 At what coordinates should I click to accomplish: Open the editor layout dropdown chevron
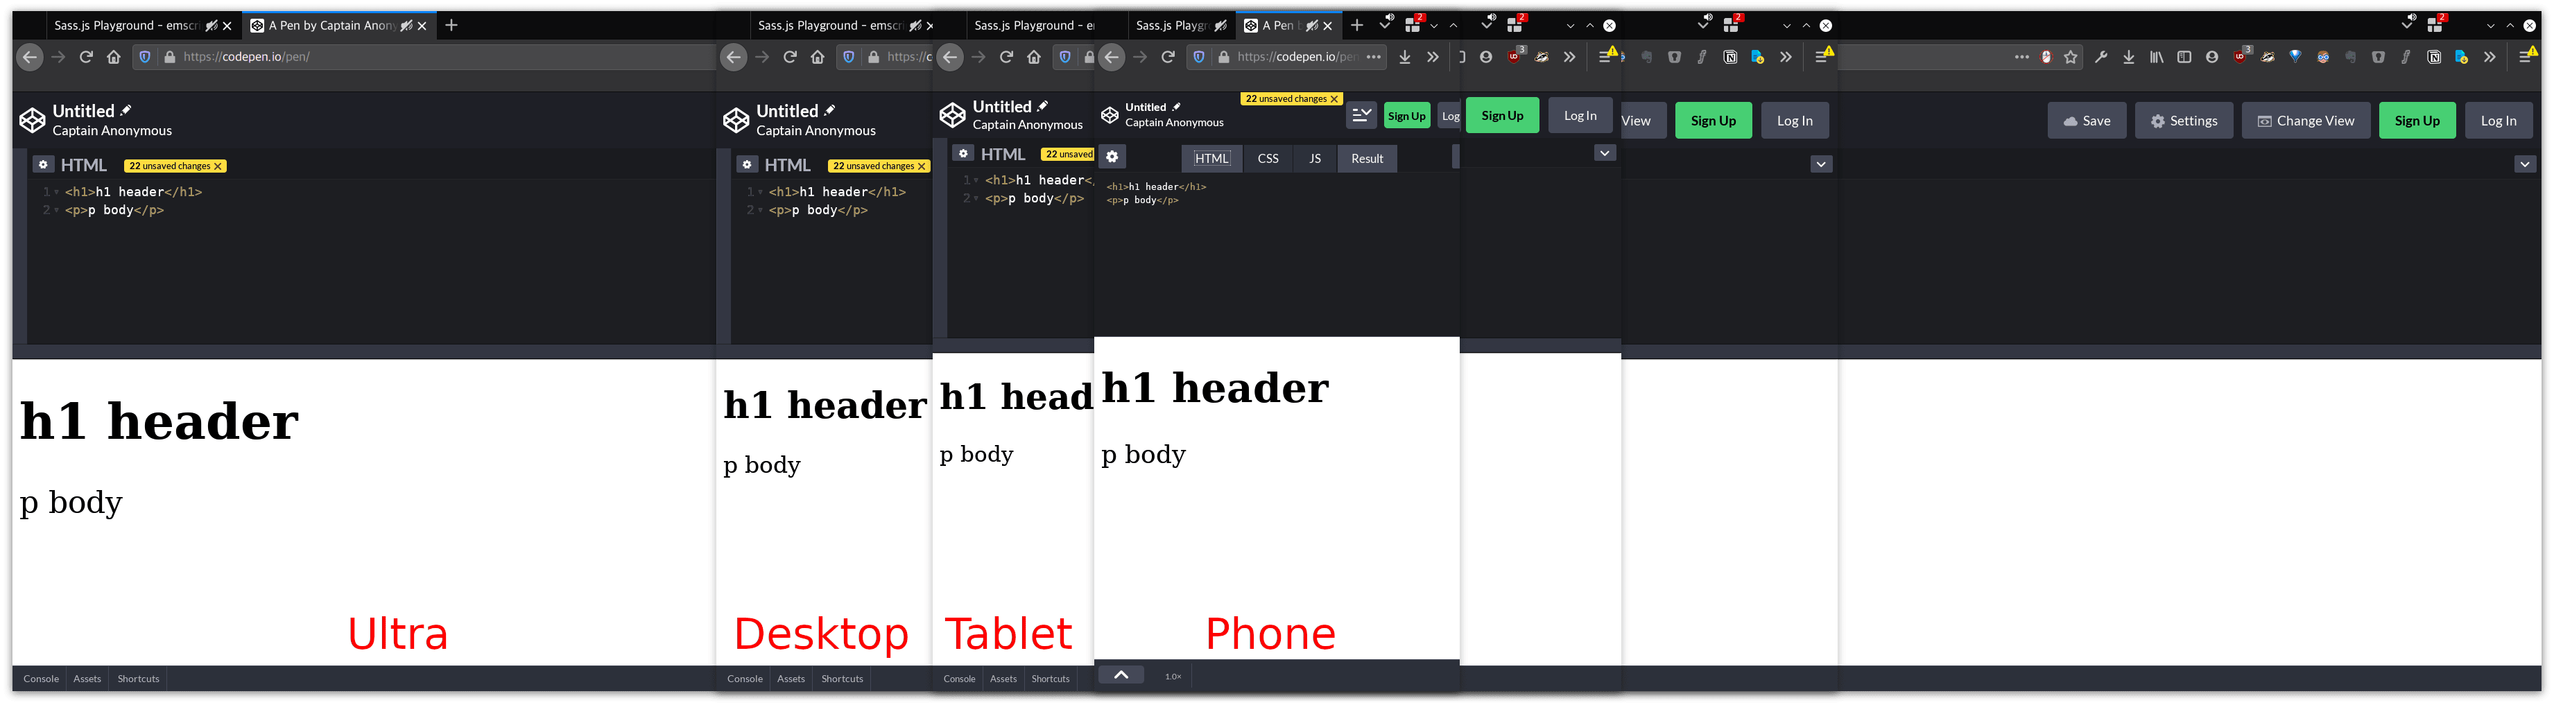[x=1361, y=115]
